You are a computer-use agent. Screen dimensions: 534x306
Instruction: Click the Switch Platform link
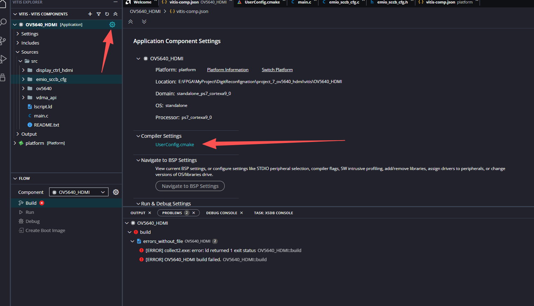click(x=277, y=70)
